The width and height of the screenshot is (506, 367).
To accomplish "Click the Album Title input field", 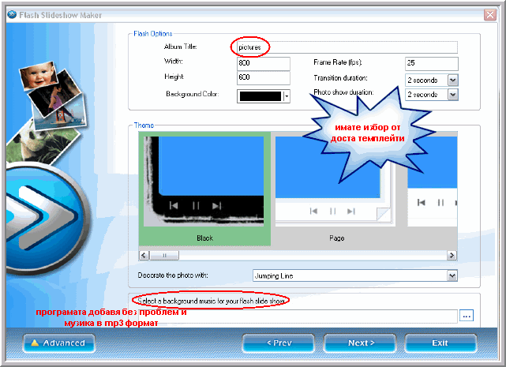I will click(x=347, y=47).
